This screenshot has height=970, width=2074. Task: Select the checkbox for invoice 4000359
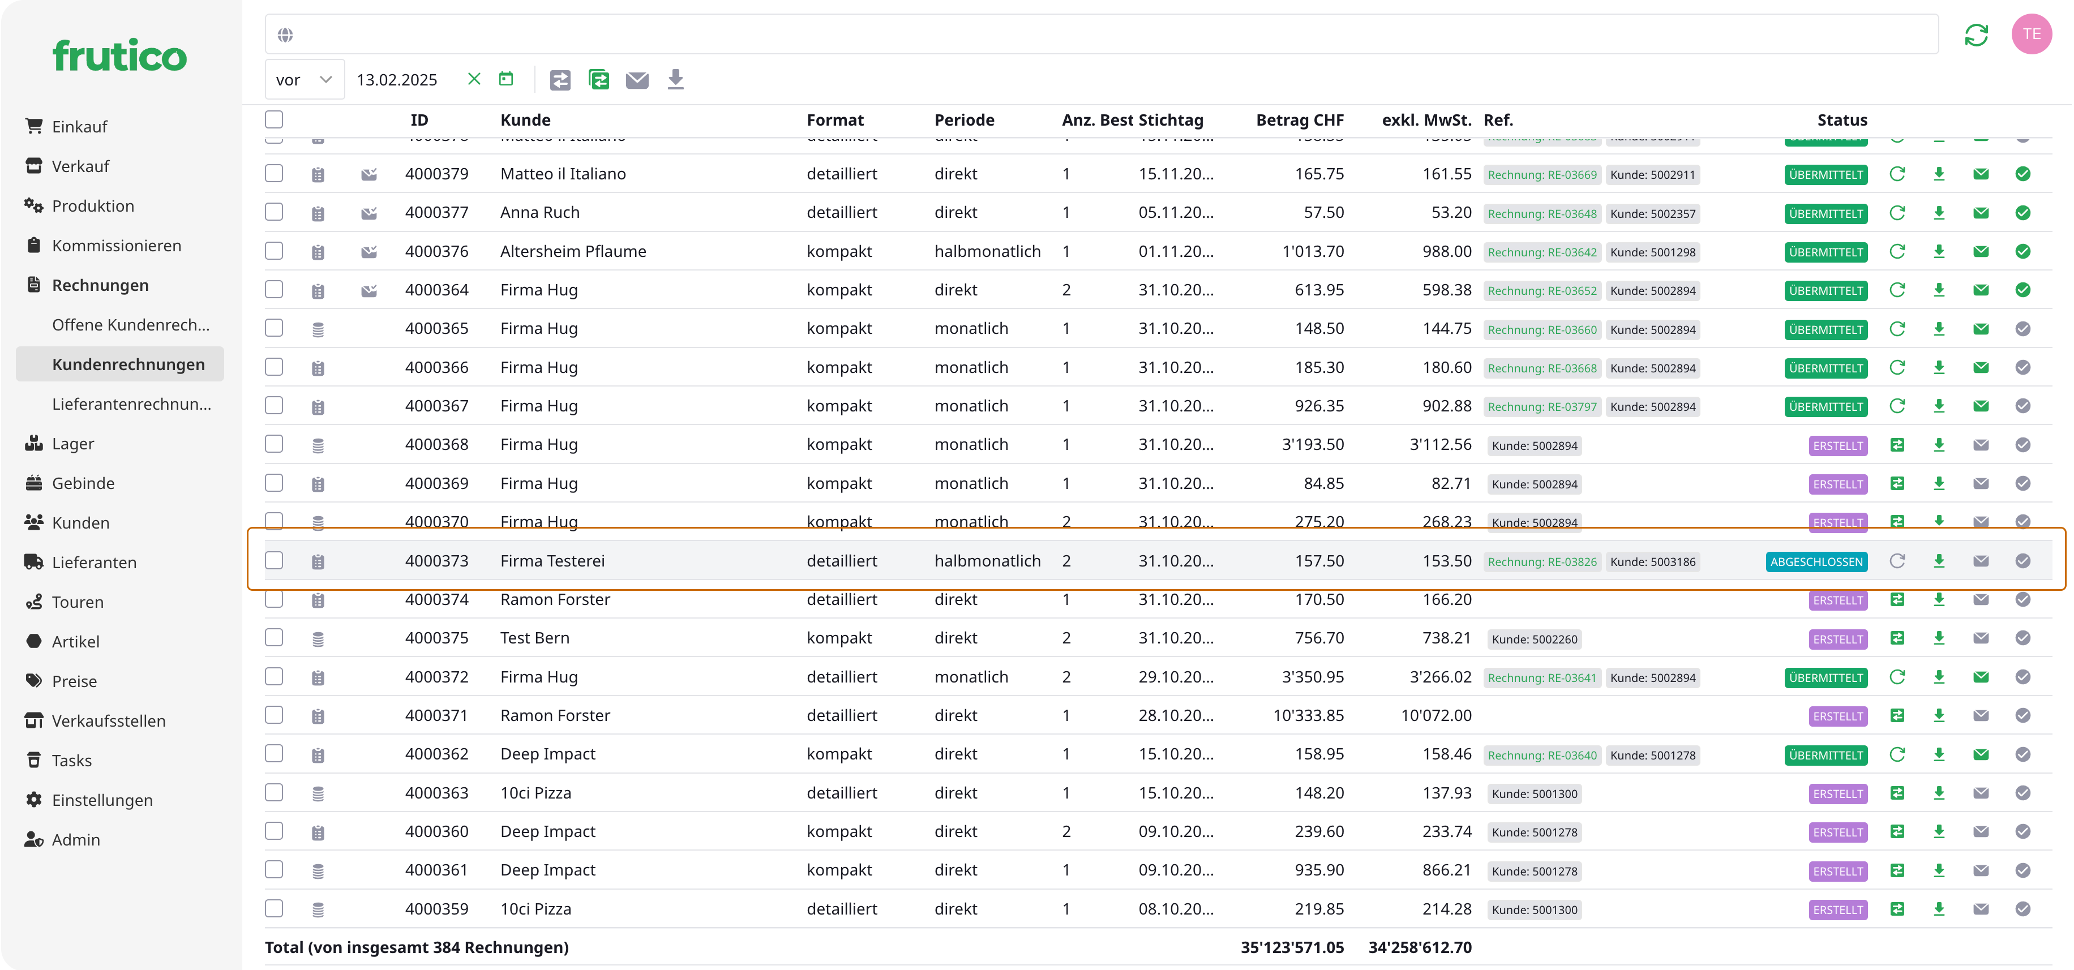274,909
